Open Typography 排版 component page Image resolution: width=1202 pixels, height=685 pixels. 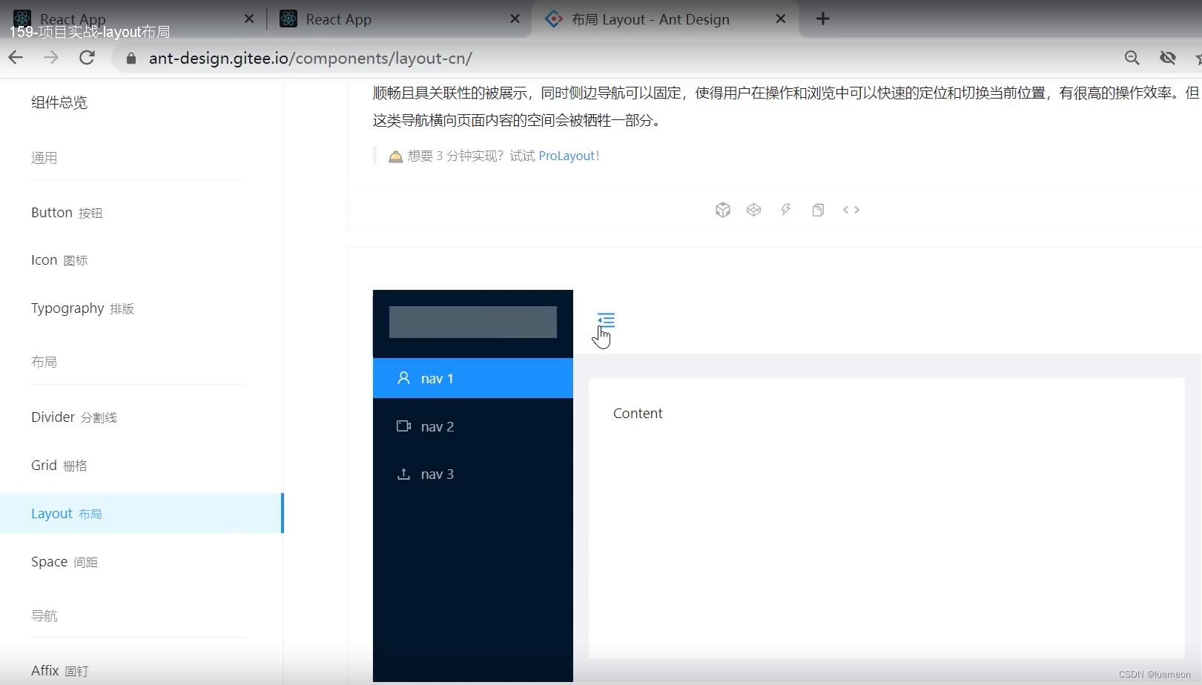coord(82,308)
